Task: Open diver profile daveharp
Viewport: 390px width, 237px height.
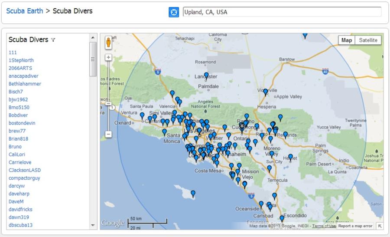Action: point(19,194)
